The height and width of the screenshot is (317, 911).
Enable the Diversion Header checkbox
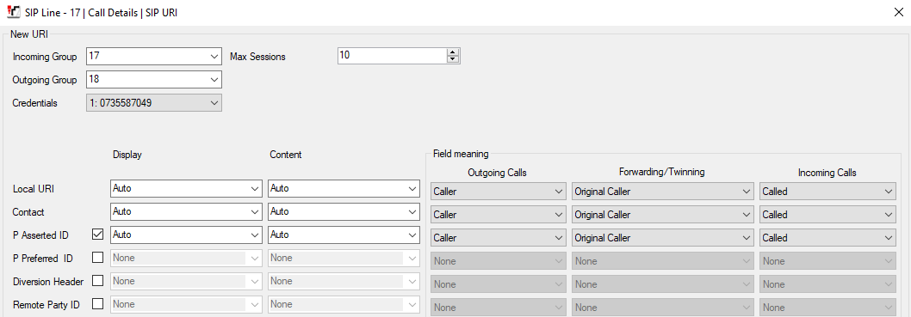(97, 281)
